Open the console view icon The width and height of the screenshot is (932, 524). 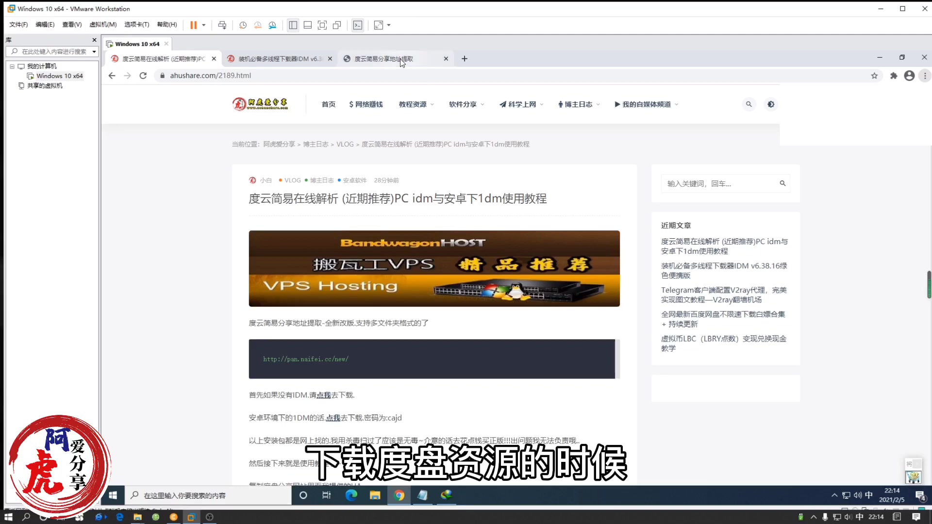coord(358,25)
